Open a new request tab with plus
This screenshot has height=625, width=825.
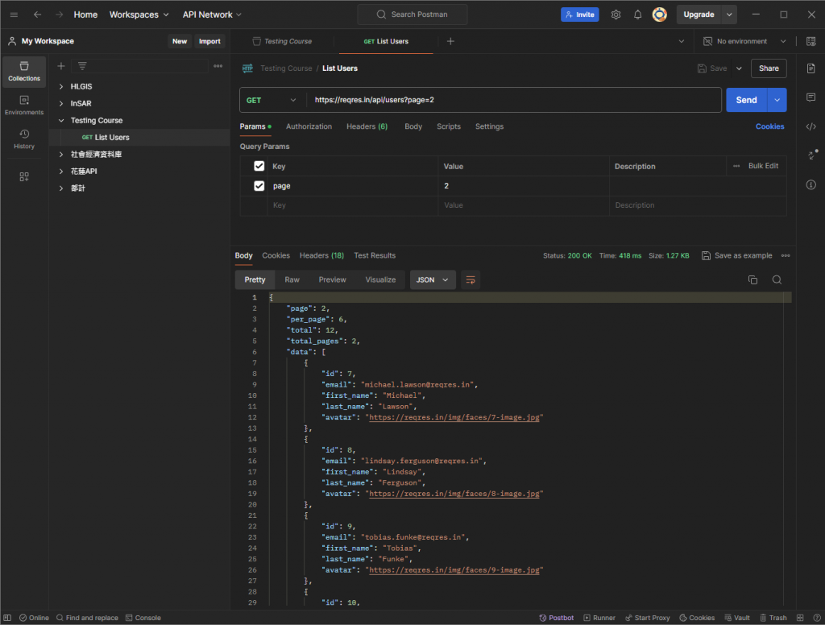coord(450,41)
